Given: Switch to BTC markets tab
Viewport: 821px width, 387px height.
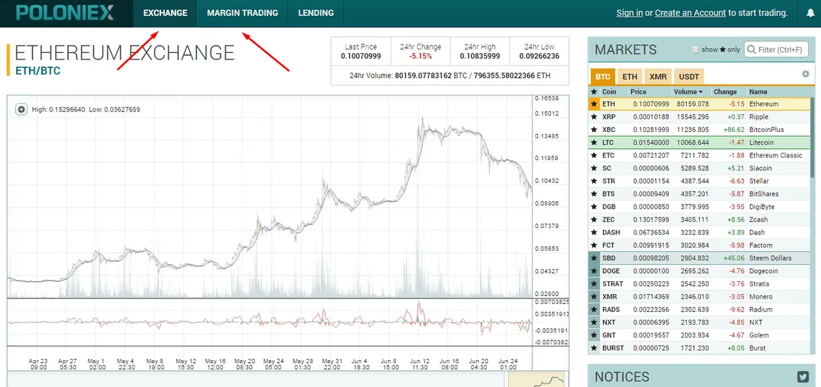Looking at the screenshot, I should tap(603, 77).
